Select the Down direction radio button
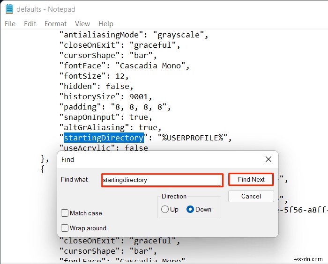328x264 pixels. [x=190, y=209]
